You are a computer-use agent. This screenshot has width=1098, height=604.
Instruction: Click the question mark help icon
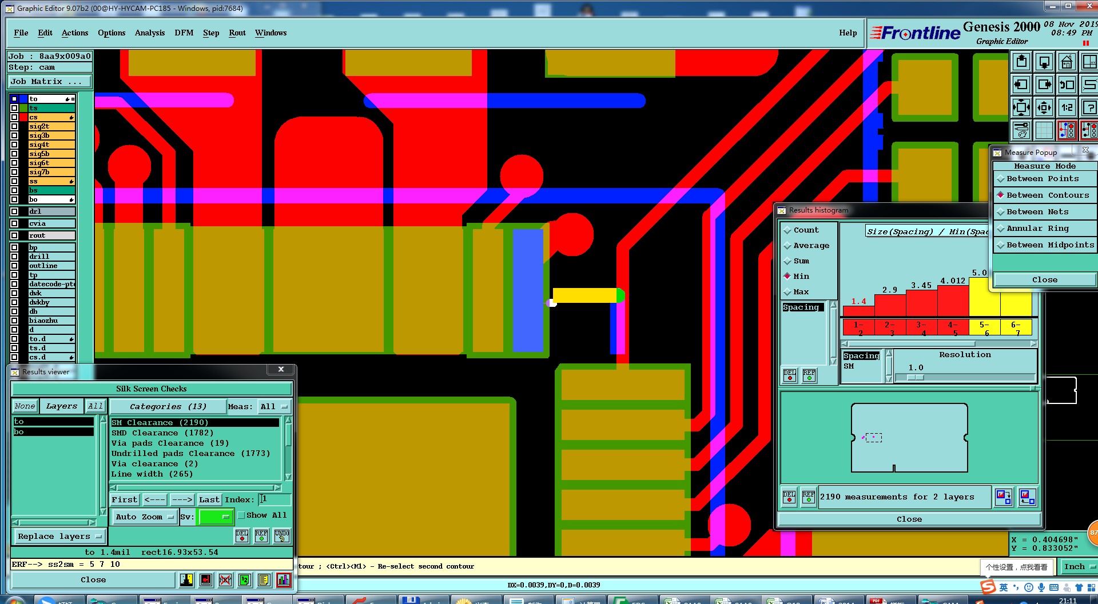pyautogui.click(x=1089, y=107)
